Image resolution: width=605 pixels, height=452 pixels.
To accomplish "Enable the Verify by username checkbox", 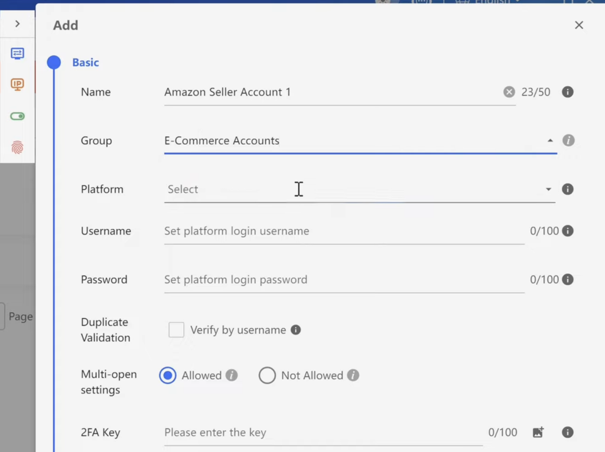I will click(176, 330).
